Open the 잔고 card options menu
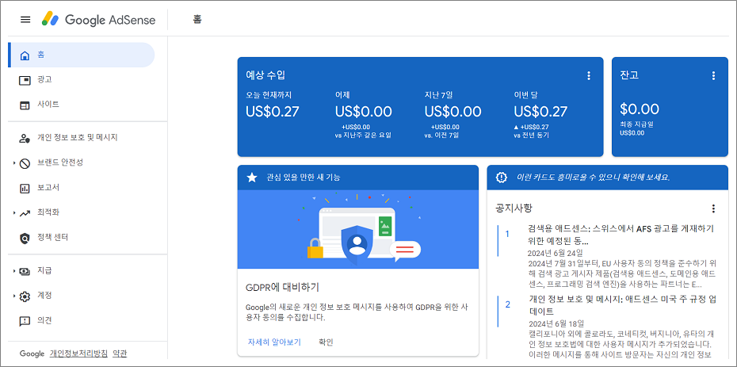 (713, 75)
